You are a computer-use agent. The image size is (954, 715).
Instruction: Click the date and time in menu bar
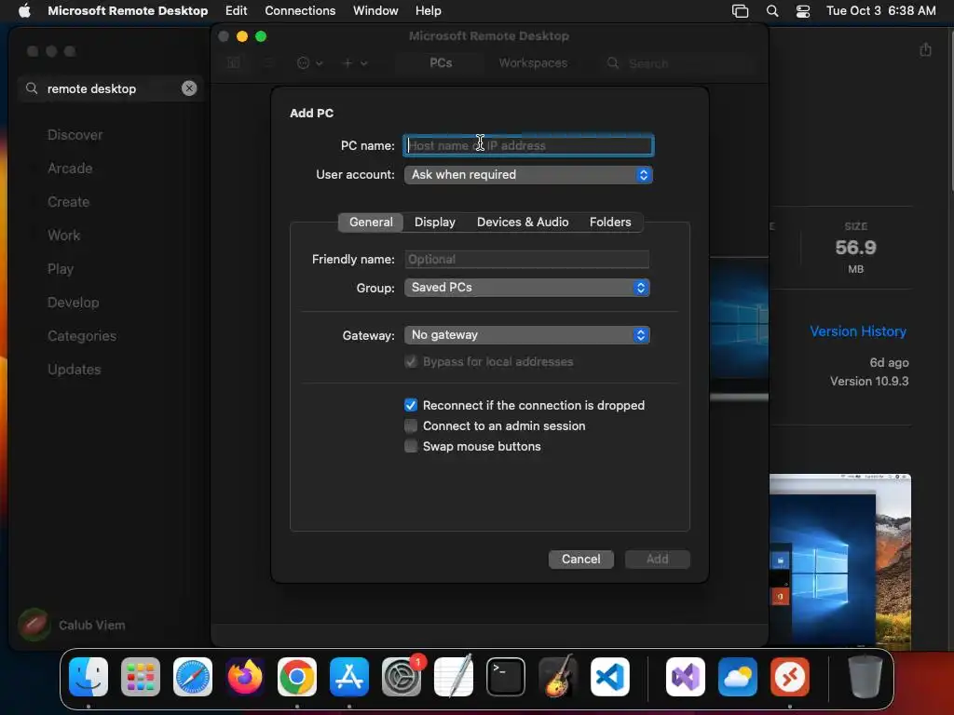click(x=880, y=11)
